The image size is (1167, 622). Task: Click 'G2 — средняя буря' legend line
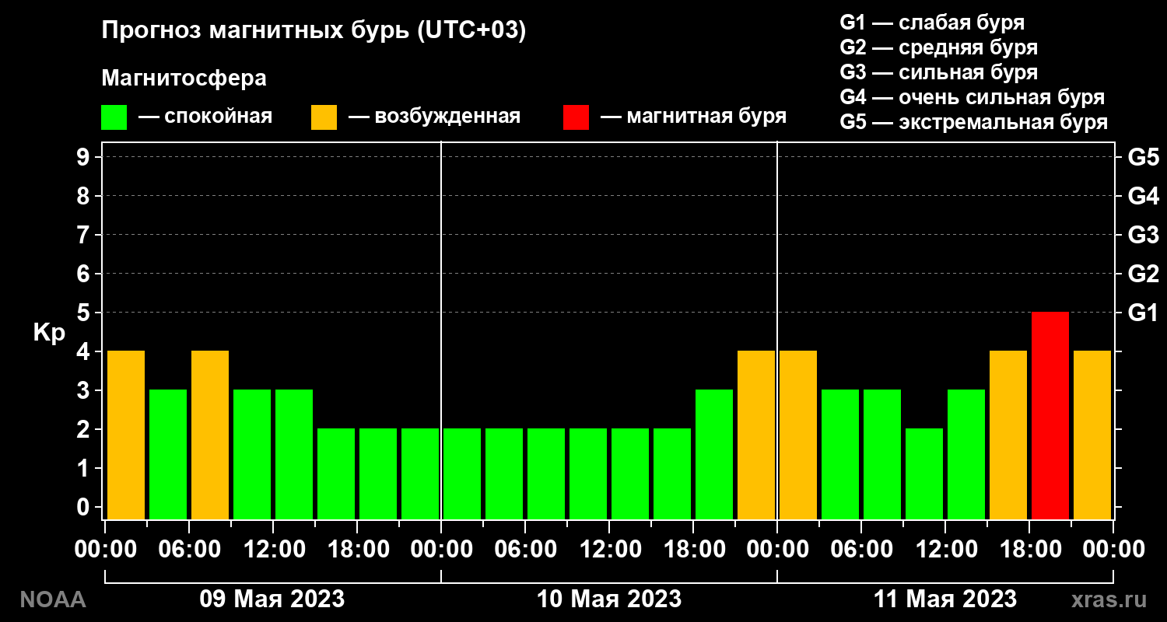939,47
